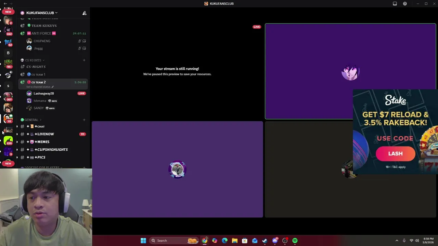Expand threads arrow beside LIVENOW channel
The width and height of the screenshot is (438, 246).
[17, 134]
